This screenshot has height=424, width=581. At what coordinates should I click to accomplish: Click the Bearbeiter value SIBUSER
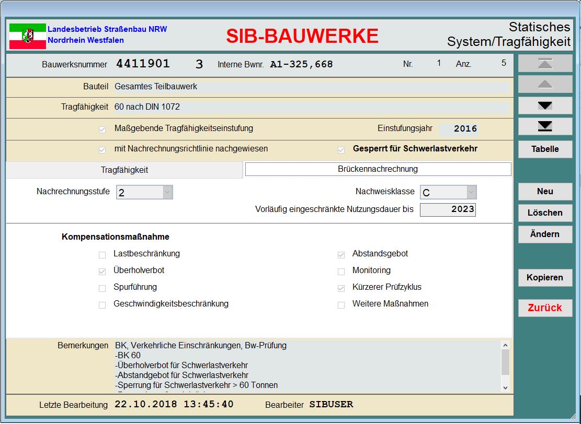point(331,404)
